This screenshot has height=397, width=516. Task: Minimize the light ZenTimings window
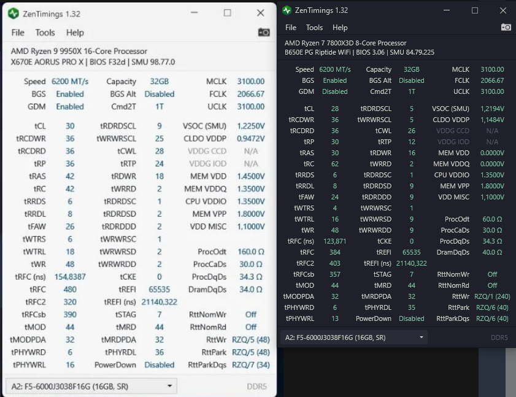194,13
